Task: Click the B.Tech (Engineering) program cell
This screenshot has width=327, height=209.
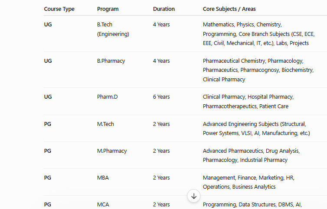Action: (113, 29)
